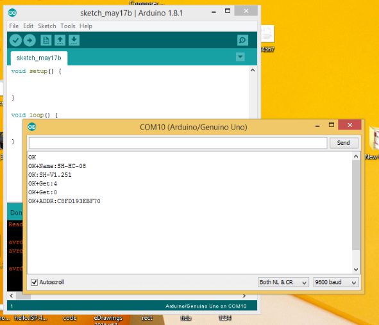Image resolution: width=379 pixels, height=325 pixels.
Task: Click the desktop item labeled rect
Action: coord(147,318)
